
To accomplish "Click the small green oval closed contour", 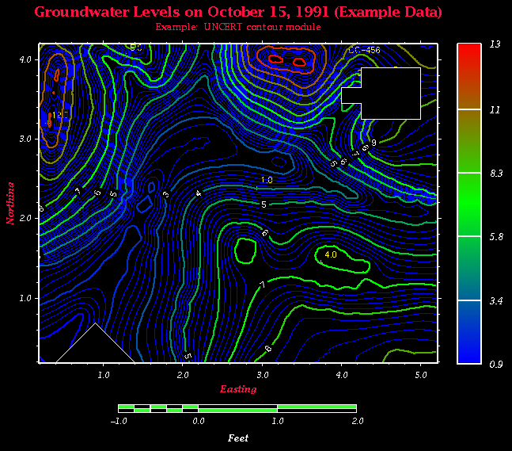I will [x=245, y=250].
